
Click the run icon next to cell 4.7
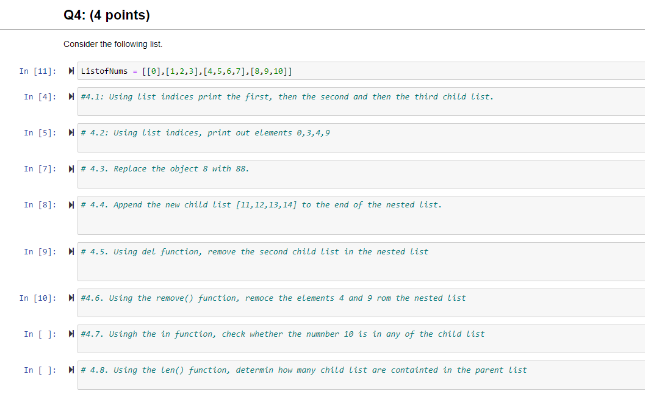coord(71,334)
